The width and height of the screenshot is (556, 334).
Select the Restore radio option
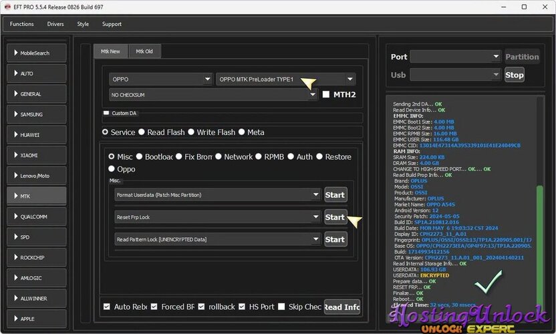319,156
